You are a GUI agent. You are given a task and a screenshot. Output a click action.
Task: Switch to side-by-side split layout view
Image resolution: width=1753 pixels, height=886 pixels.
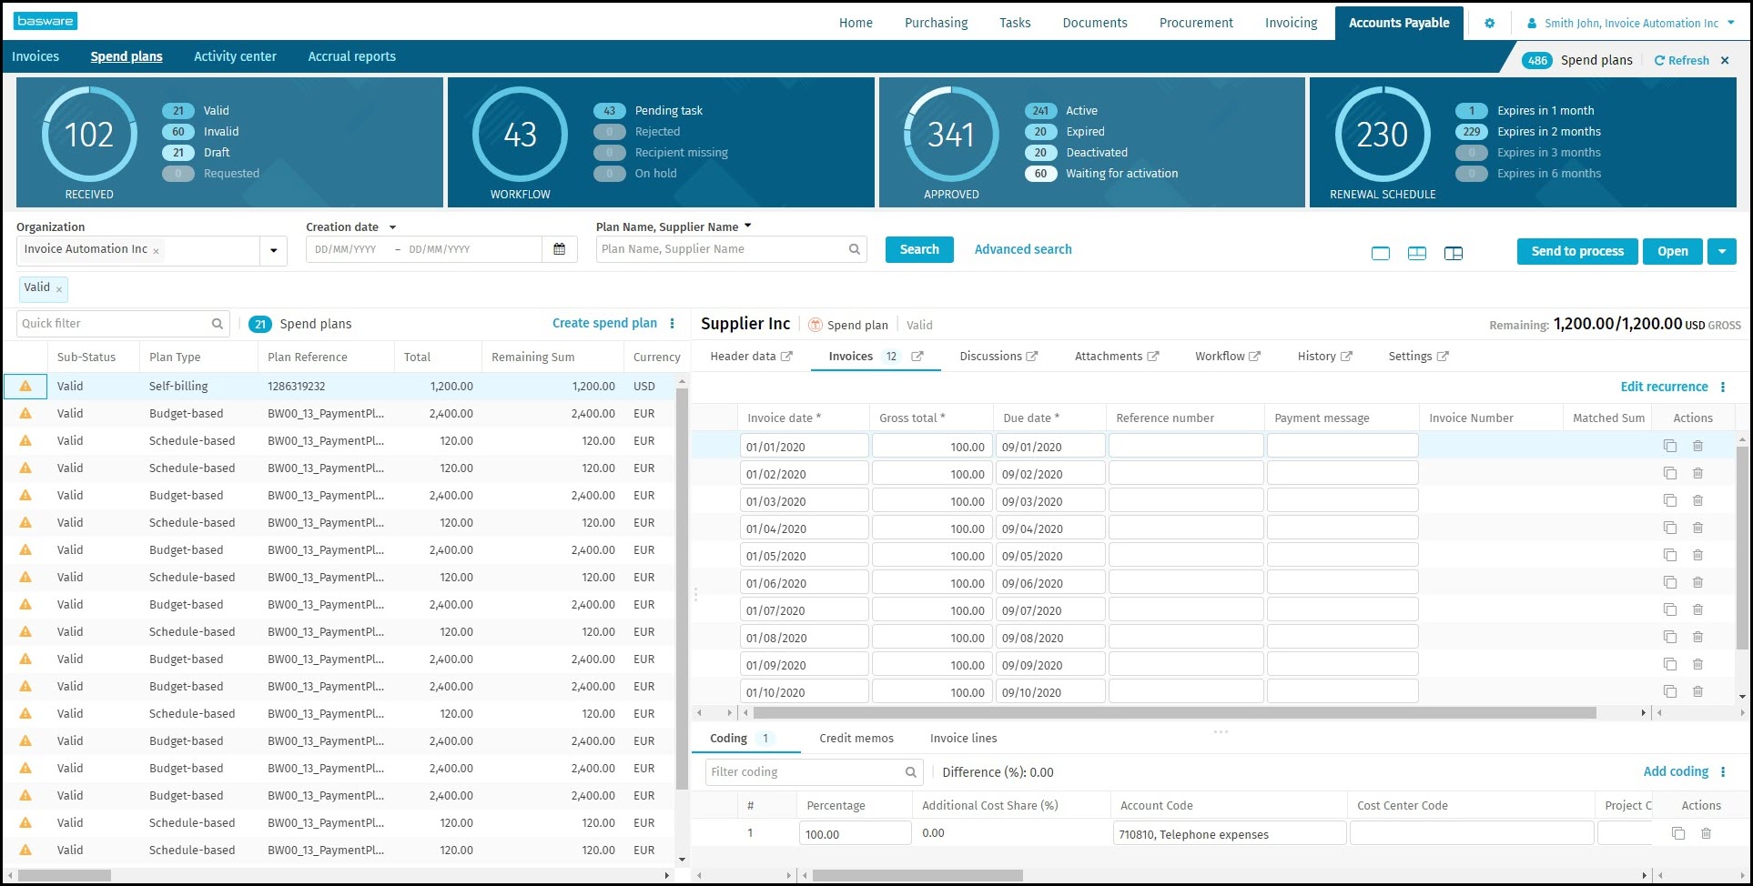click(x=1454, y=253)
